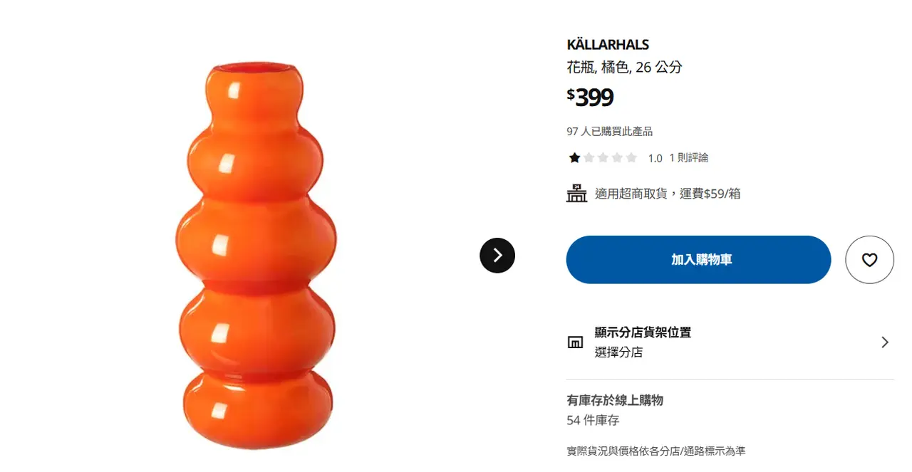Expand store shelf location via right chevron
Screen dimensions: 912x472
click(x=885, y=342)
